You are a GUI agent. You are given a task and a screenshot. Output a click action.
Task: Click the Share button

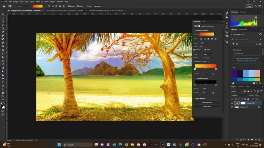point(249,6)
